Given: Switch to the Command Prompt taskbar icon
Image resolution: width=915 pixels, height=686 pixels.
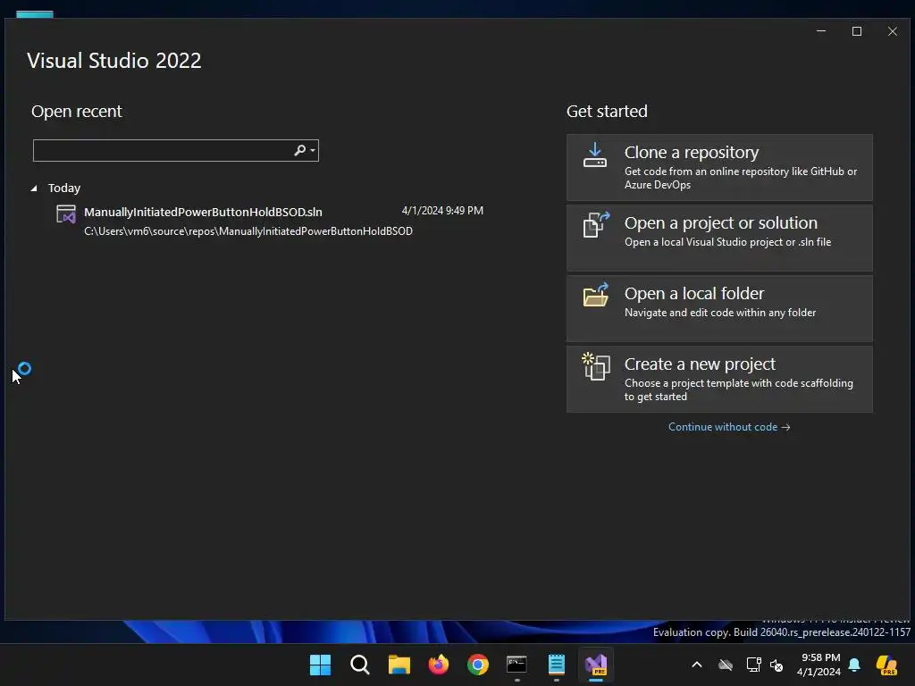Looking at the screenshot, I should point(517,665).
